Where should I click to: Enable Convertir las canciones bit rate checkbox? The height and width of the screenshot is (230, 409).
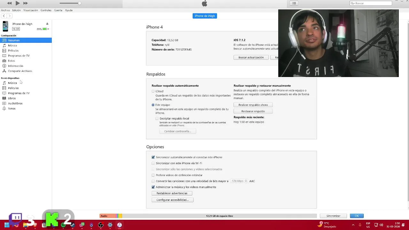(153, 181)
